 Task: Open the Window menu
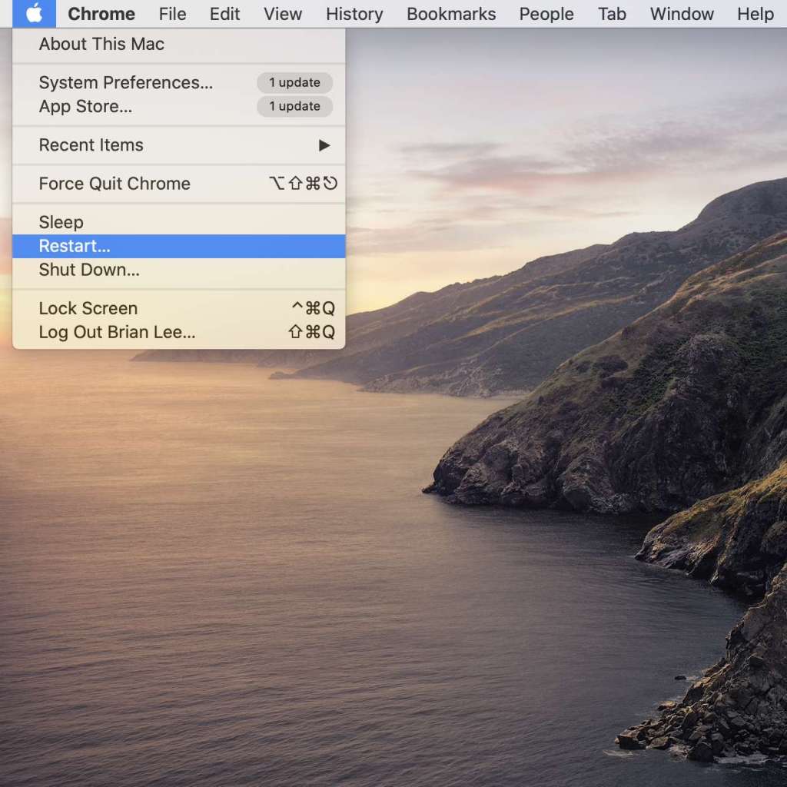pyautogui.click(x=682, y=14)
